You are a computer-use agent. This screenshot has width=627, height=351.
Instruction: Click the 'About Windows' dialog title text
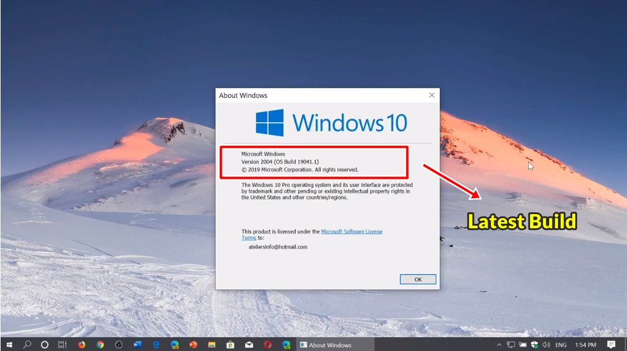[x=243, y=96]
